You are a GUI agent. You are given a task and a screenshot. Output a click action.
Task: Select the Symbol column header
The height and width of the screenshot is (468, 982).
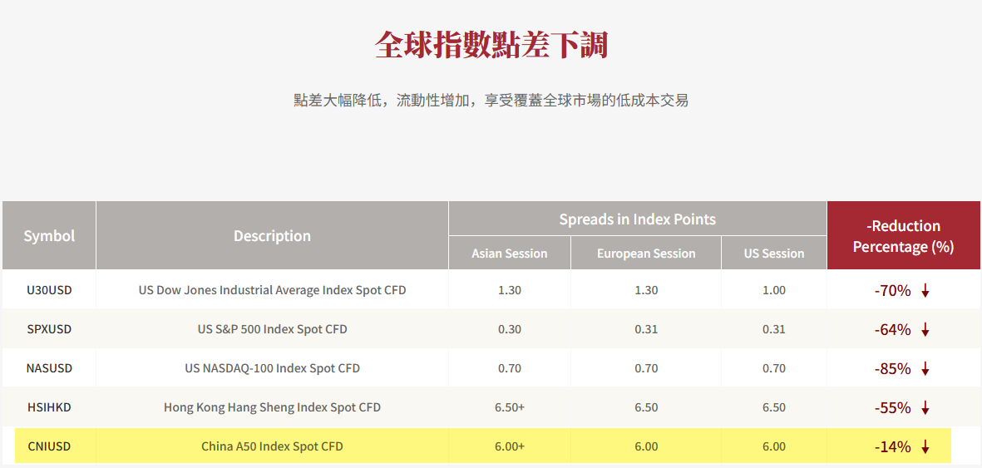(x=49, y=235)
